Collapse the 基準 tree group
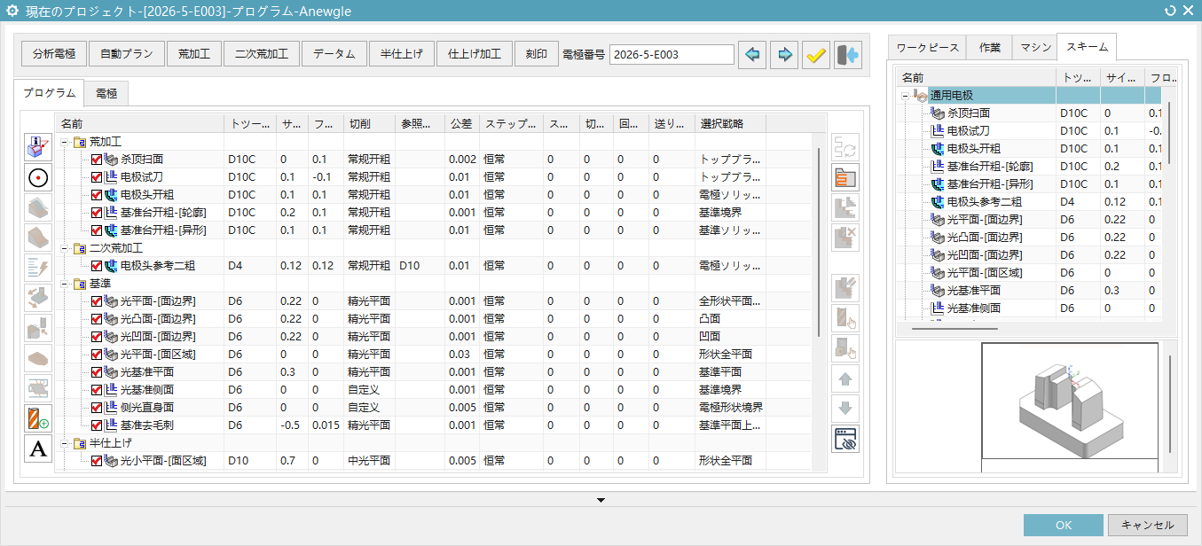The width and height of the screenshot is (1202, 546). point(65,284)
